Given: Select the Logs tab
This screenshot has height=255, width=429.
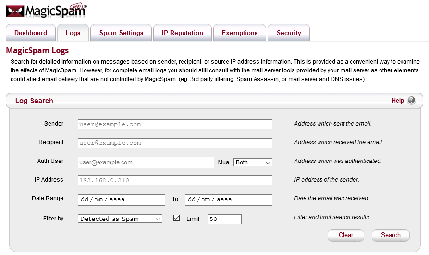Looking at the screenshot, I should tap(73, 33).
